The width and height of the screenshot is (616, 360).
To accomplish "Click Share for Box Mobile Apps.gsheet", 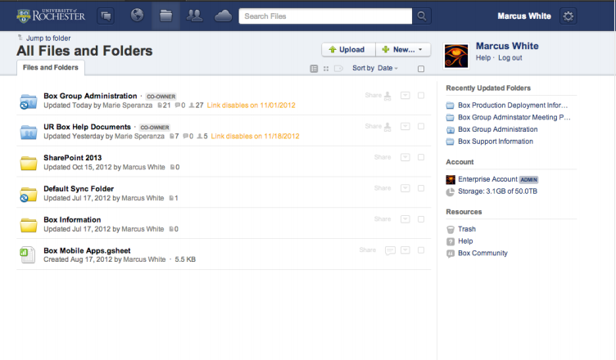I will (367, 250).
